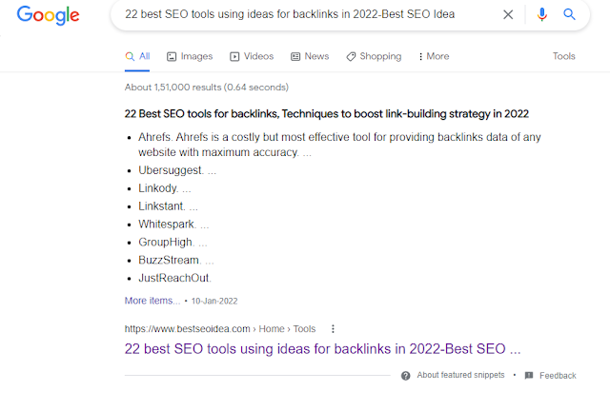Open the Tools options
Image resolution: width=610 pixels, height=411 pixels.
pos(563,56)
